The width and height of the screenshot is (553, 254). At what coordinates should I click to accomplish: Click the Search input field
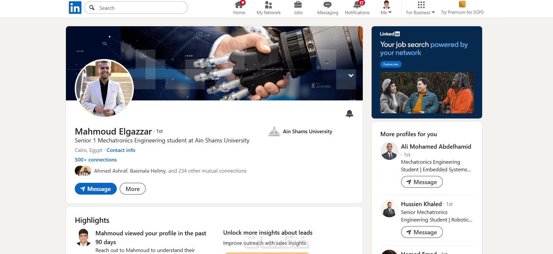click(x=136, y=8)
